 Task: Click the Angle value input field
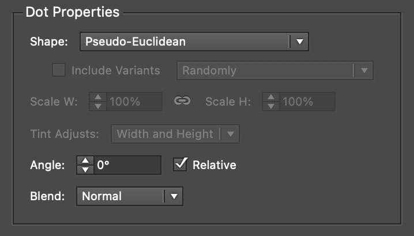127,165
